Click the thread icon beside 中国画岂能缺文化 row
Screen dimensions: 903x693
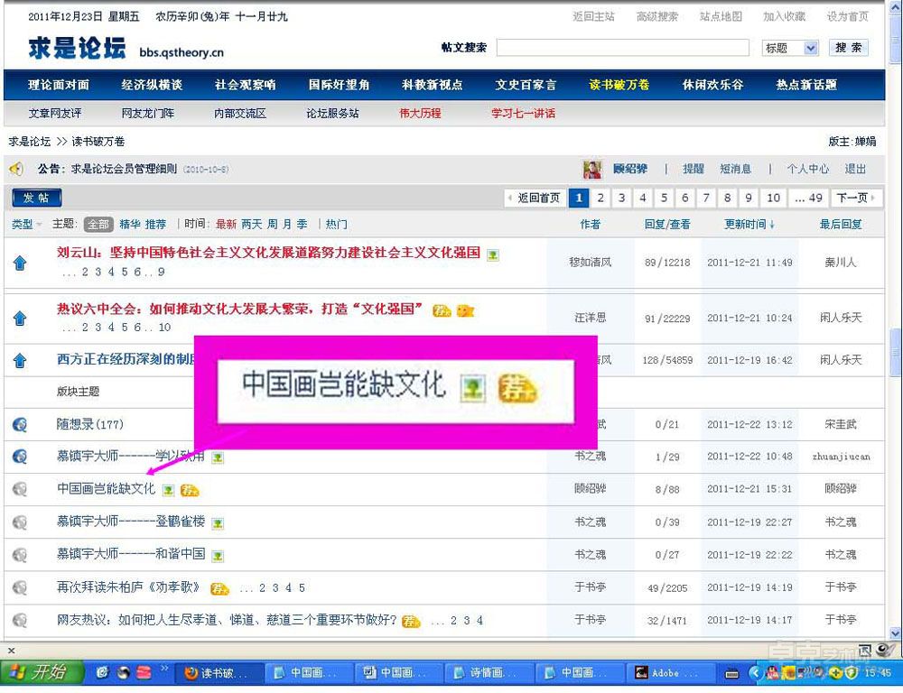pyautogui.click(x=20, y=489)
